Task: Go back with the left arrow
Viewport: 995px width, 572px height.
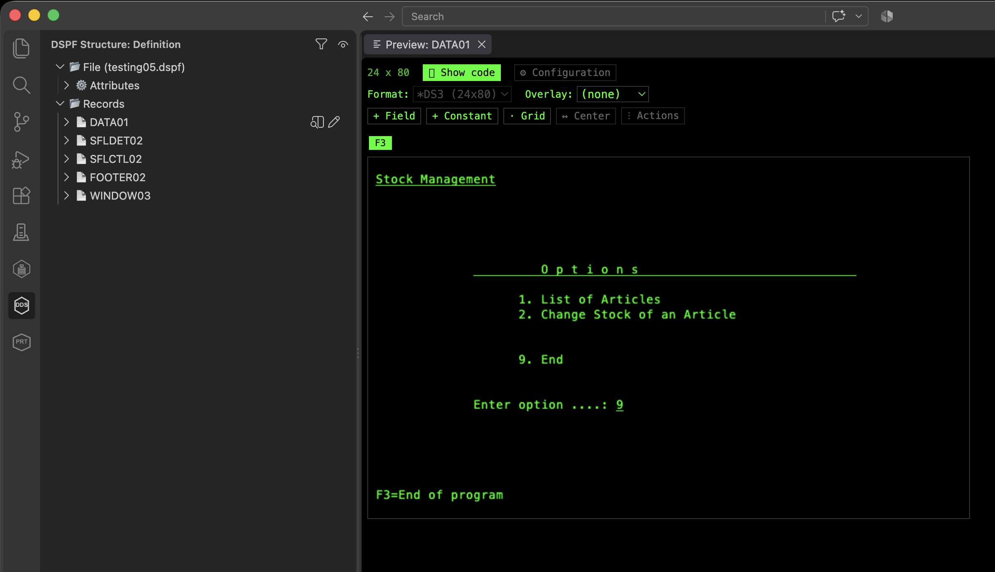Action: 368,17
